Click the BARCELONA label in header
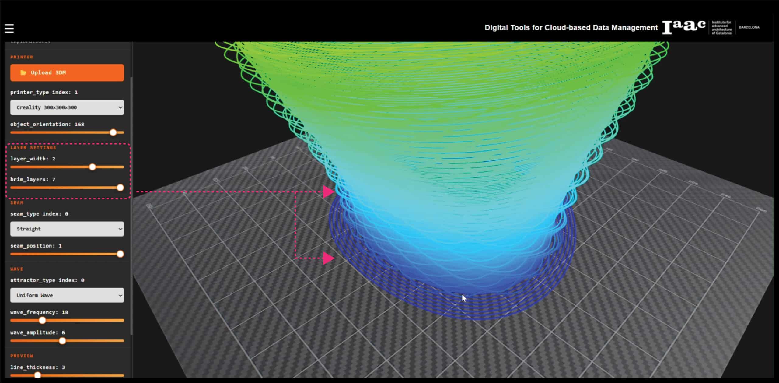779x383 pixels. click(x=749, y=27)
